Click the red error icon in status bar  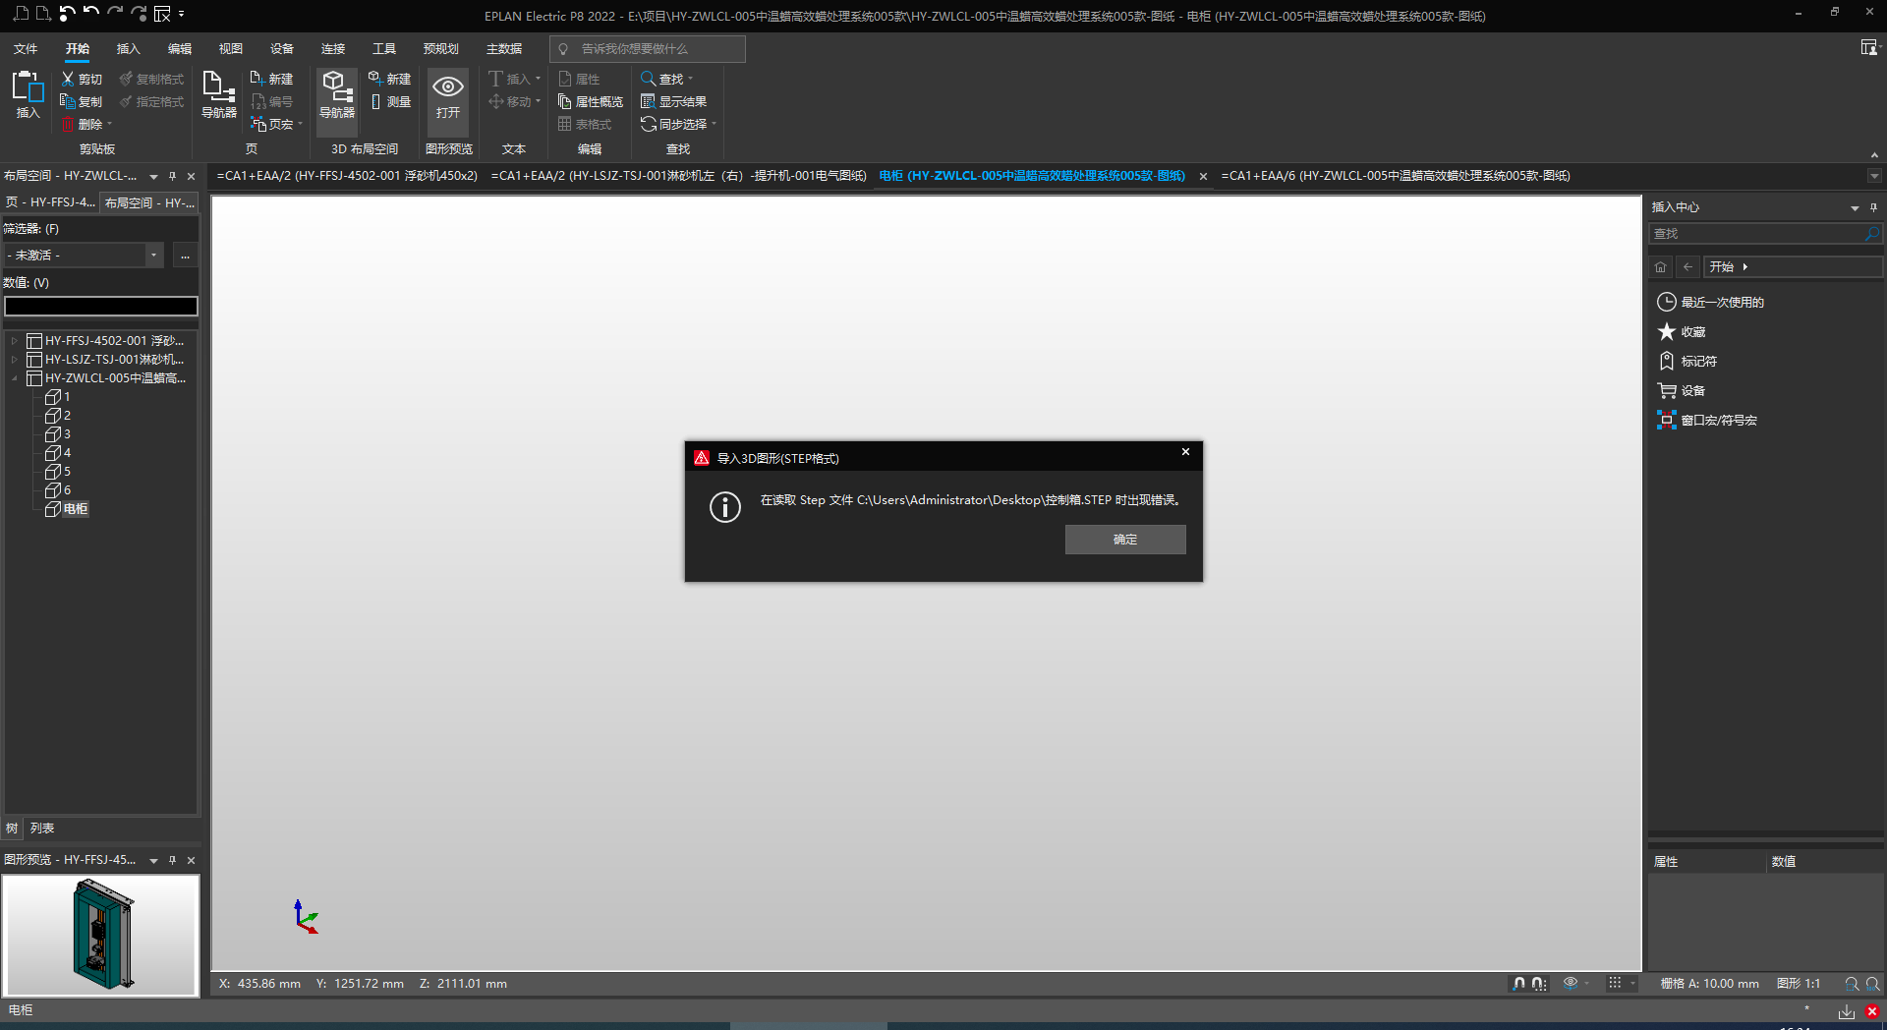point(1872,1011)
